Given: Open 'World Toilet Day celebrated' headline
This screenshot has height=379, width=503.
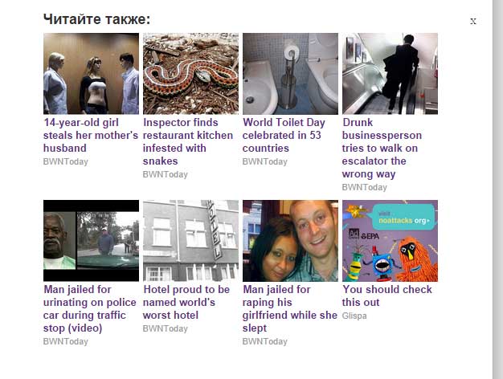Looking at the screenshot, I should click(x=284, y=136).
